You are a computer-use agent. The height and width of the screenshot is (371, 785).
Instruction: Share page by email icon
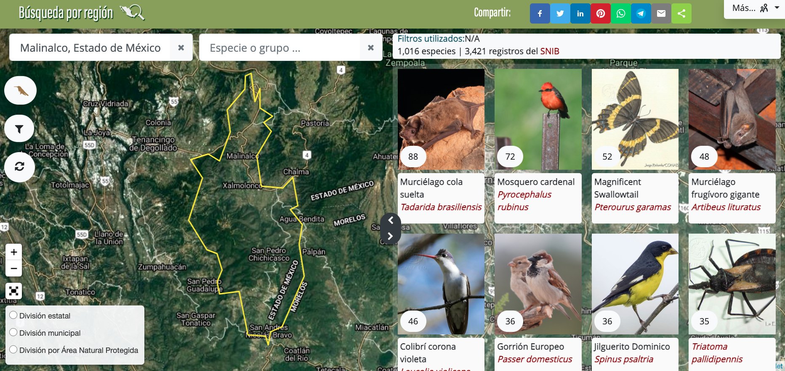tap(661, 13)
